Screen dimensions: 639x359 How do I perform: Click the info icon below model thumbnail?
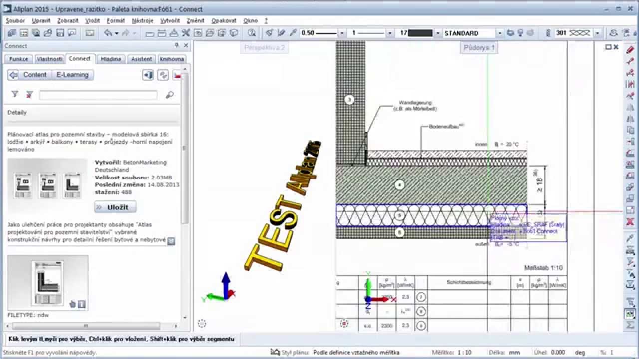pyautogui.click(x=82, y=304)
